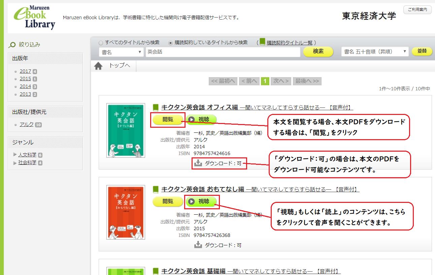Screen dimensions: 435x275
Task: Click the magnifier icon beside 絞り込み
Action: [12, 44]
